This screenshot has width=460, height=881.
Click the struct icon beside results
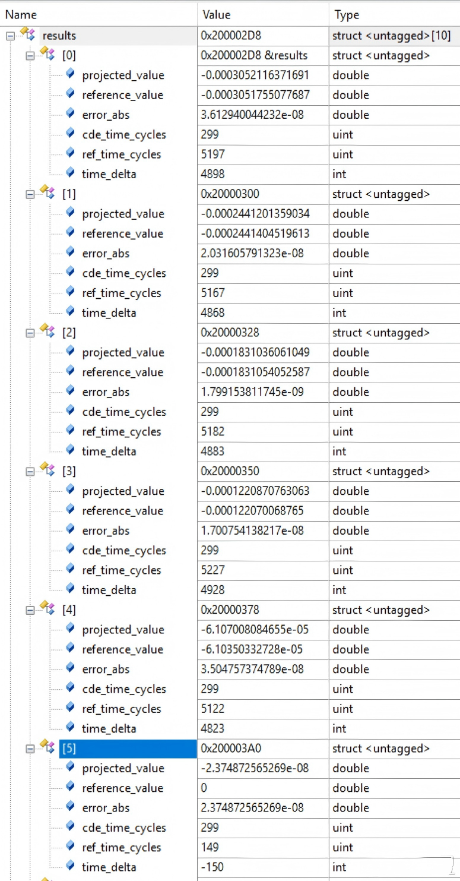27,34
